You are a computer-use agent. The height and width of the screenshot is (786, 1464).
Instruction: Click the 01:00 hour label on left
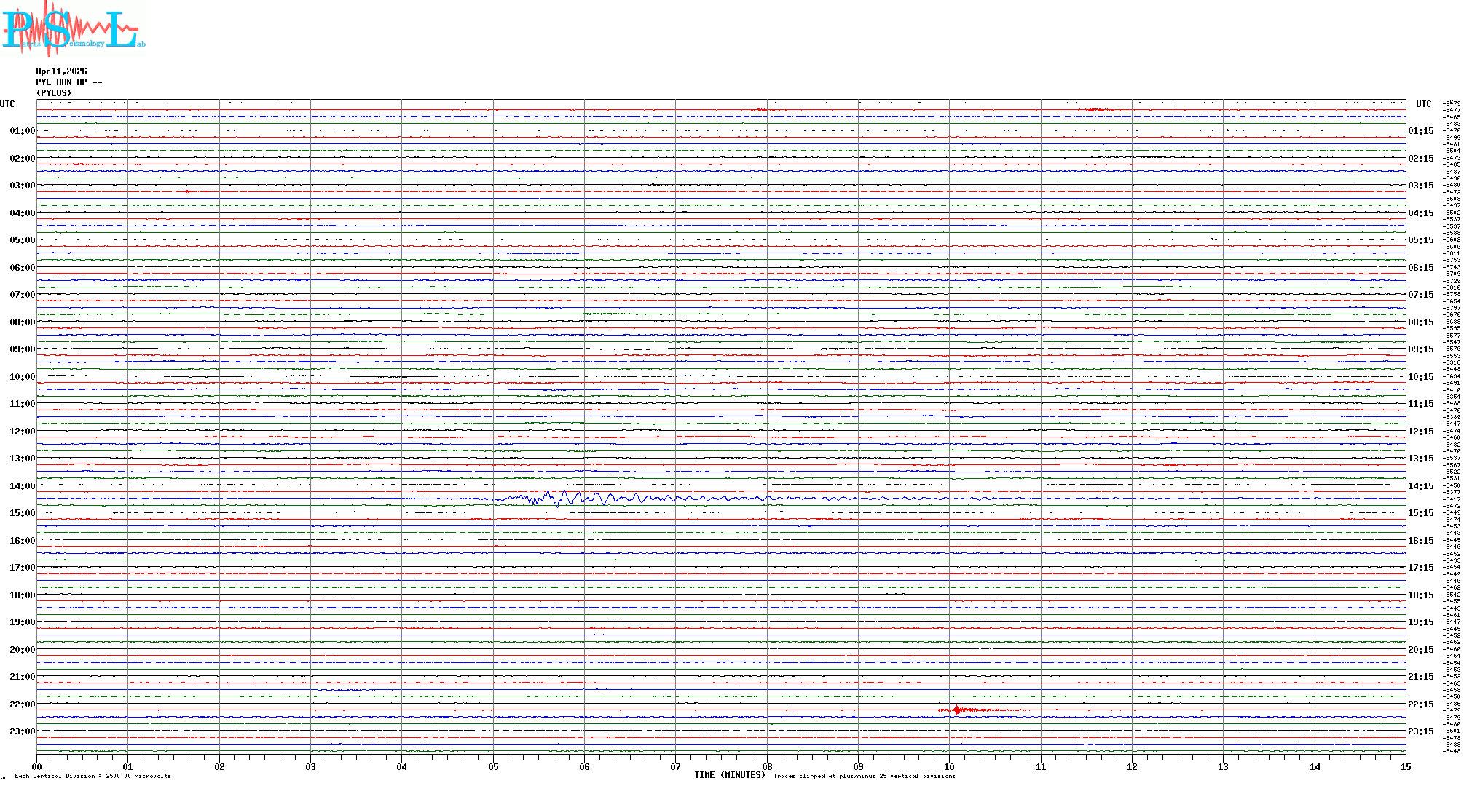click(x=22, y=131)
